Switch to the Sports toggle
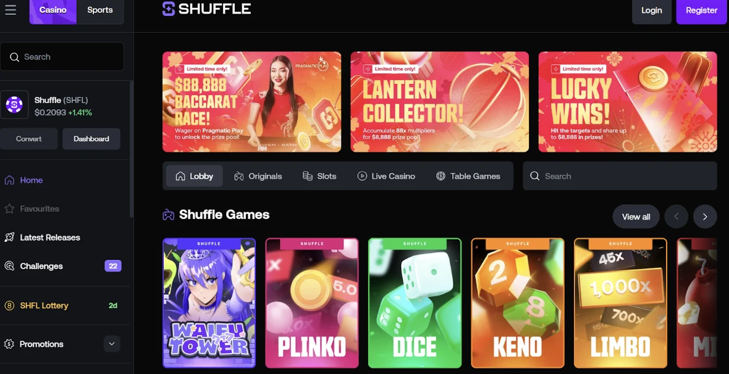This screenshot has height=374, width=729. tap(100, 10)
